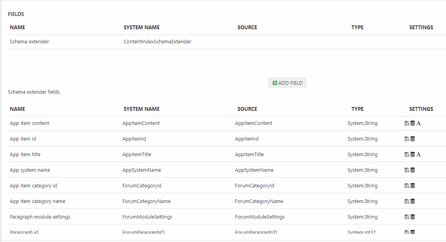Open the App item title field
This screenshot has width=446, height=242.
[x=25, y=155]
